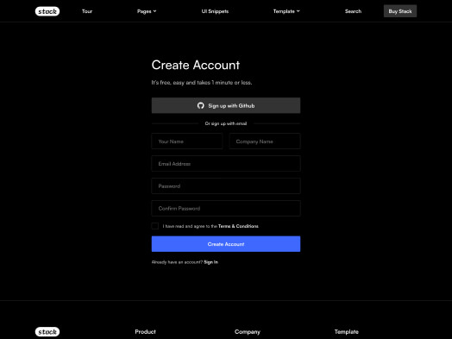The width and height of the screenshot is (452, 339).
Task: Click the GitHub octocat icon
Action: [201, 105]
